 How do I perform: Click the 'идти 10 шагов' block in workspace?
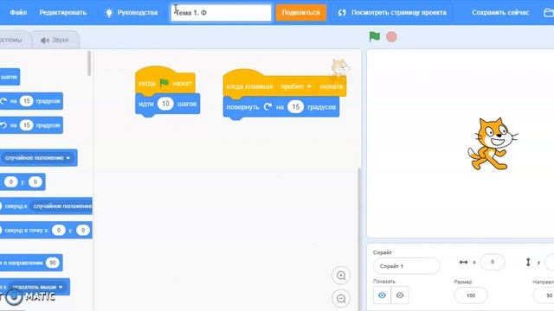click(167, 104)
